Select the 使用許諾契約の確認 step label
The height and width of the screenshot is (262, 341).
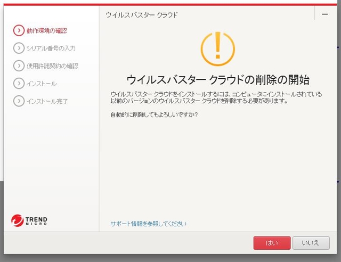(52, 66)
